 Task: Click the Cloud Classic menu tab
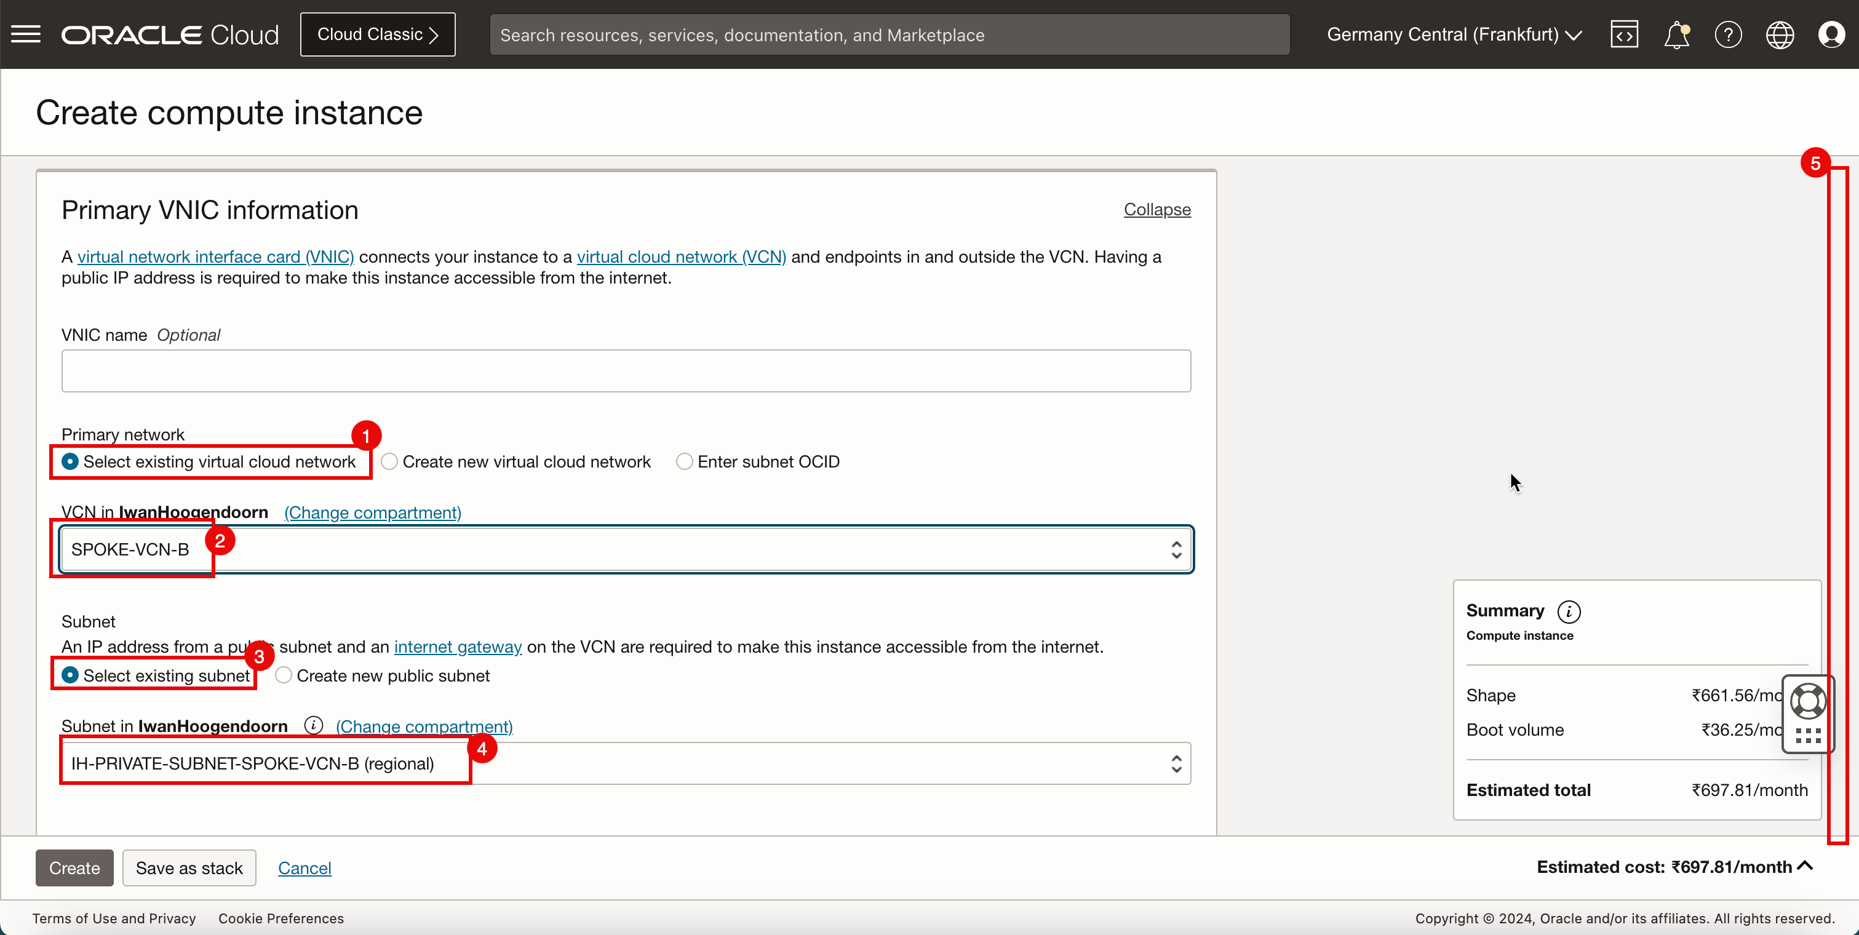(377, 33)
